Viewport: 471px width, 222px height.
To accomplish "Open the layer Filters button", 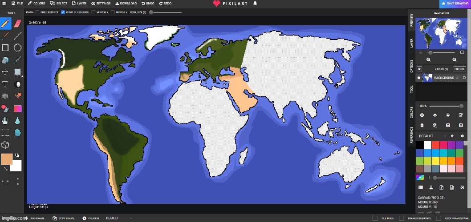I will click(x=459, y=69).
